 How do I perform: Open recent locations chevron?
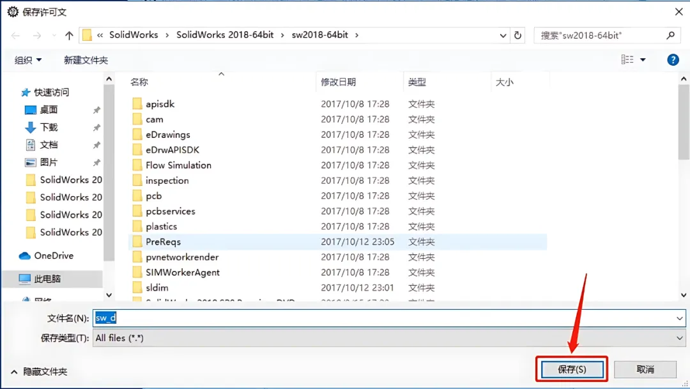pos(54,35)
